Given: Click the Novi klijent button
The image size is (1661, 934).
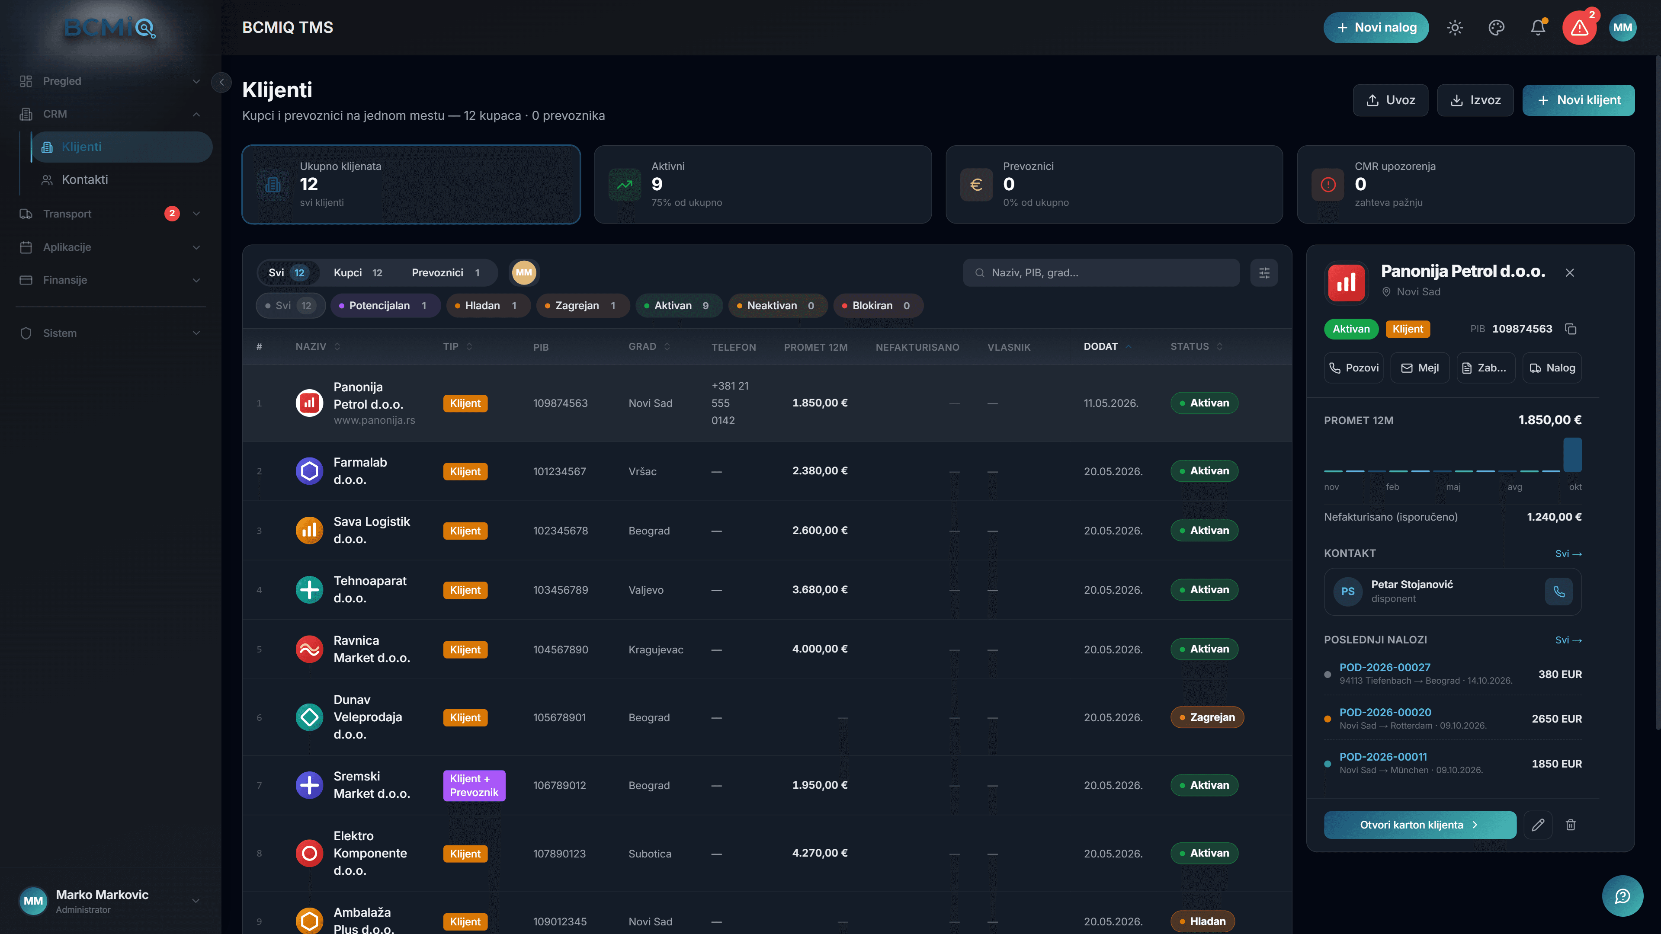Looking at the screenshot, I should tap(1578, 100).
